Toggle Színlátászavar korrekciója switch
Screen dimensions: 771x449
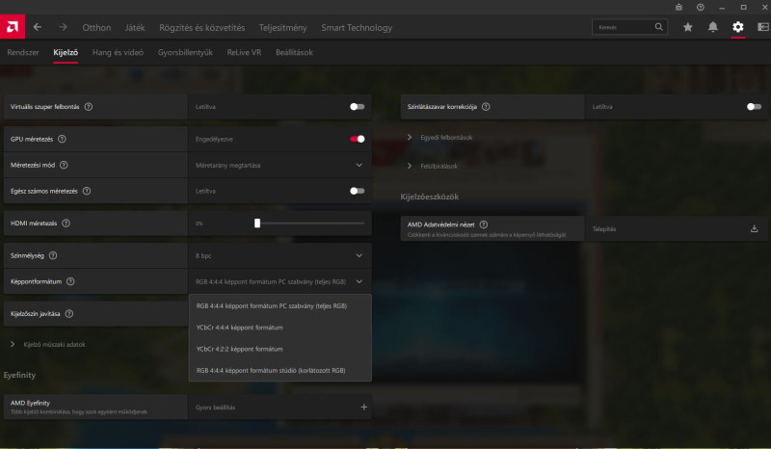[755, 107]
